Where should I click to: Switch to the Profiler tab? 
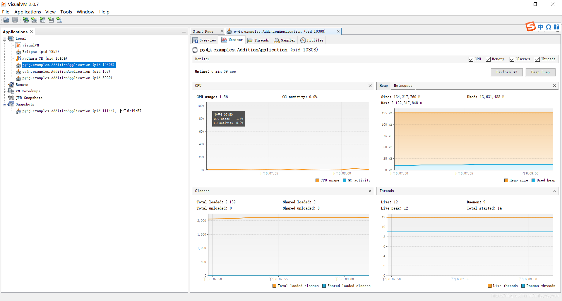click(x=312, y=40)
